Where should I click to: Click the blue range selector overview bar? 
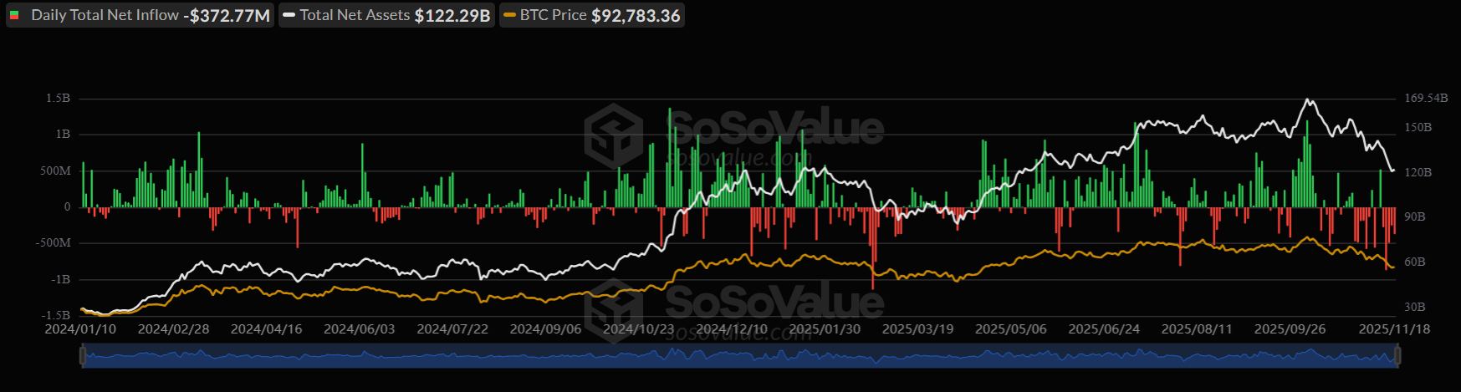[x=739, y=358]
